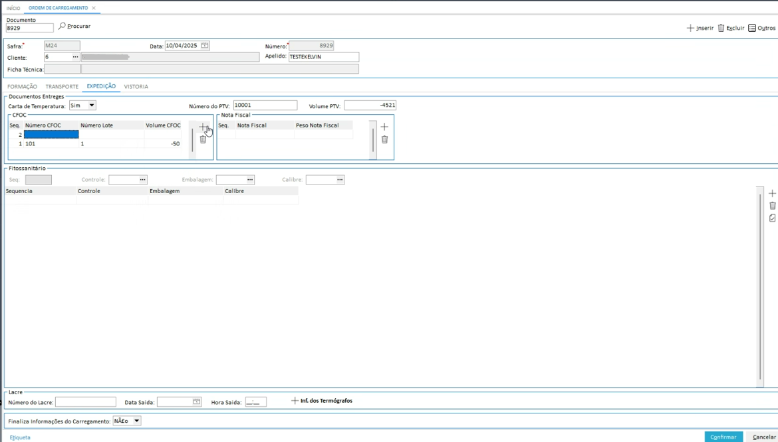Click the Cliente code field

pos(58,57)
